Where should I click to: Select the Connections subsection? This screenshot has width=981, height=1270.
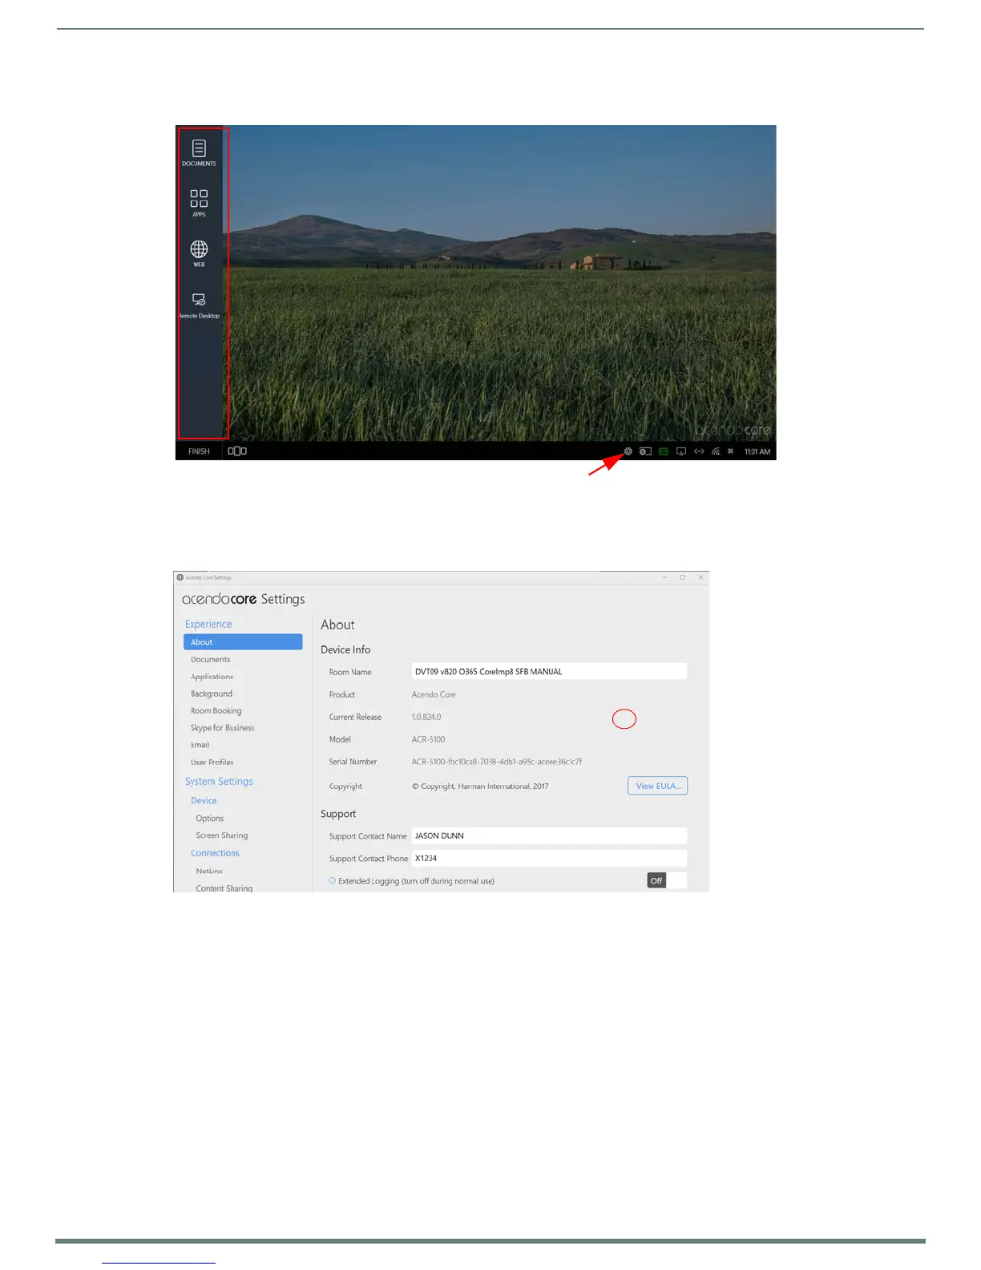pos(215,853)
